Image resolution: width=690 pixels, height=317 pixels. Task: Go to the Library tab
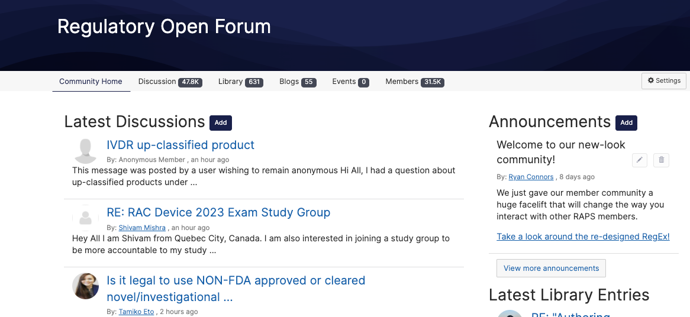(x=240, y=82)
